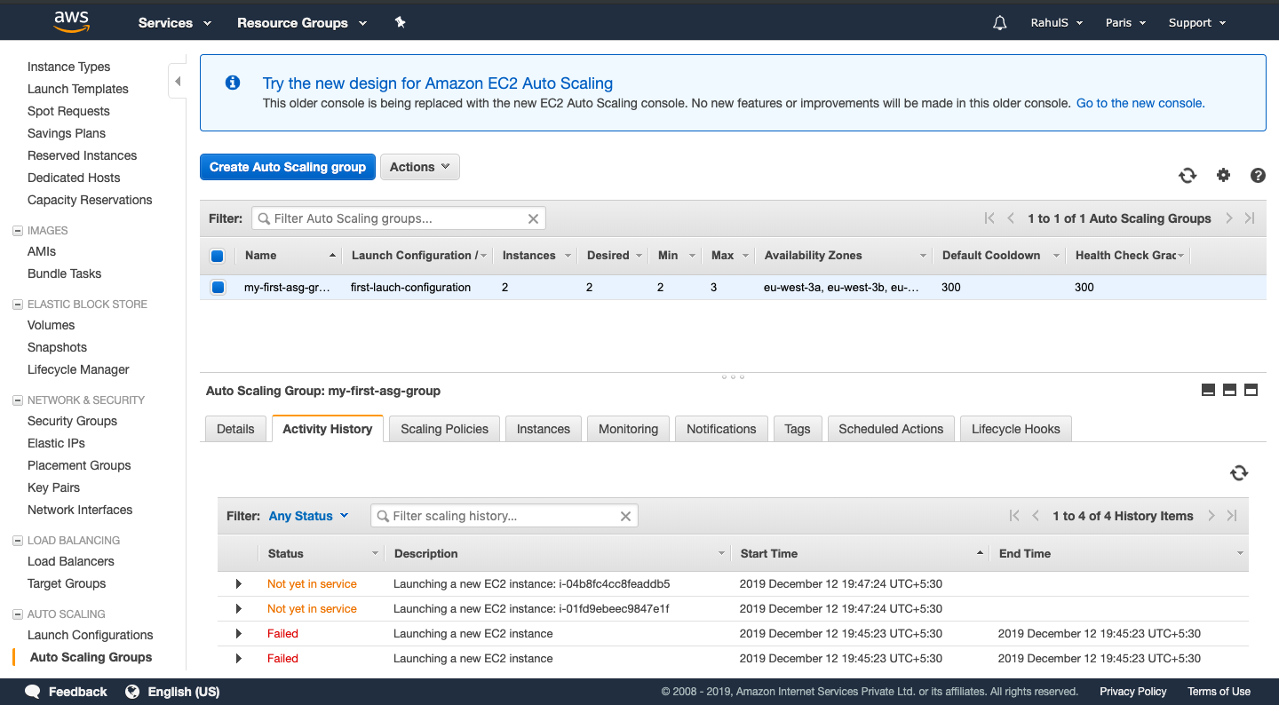Follow the Go to the new console link

pos(1140,103)
